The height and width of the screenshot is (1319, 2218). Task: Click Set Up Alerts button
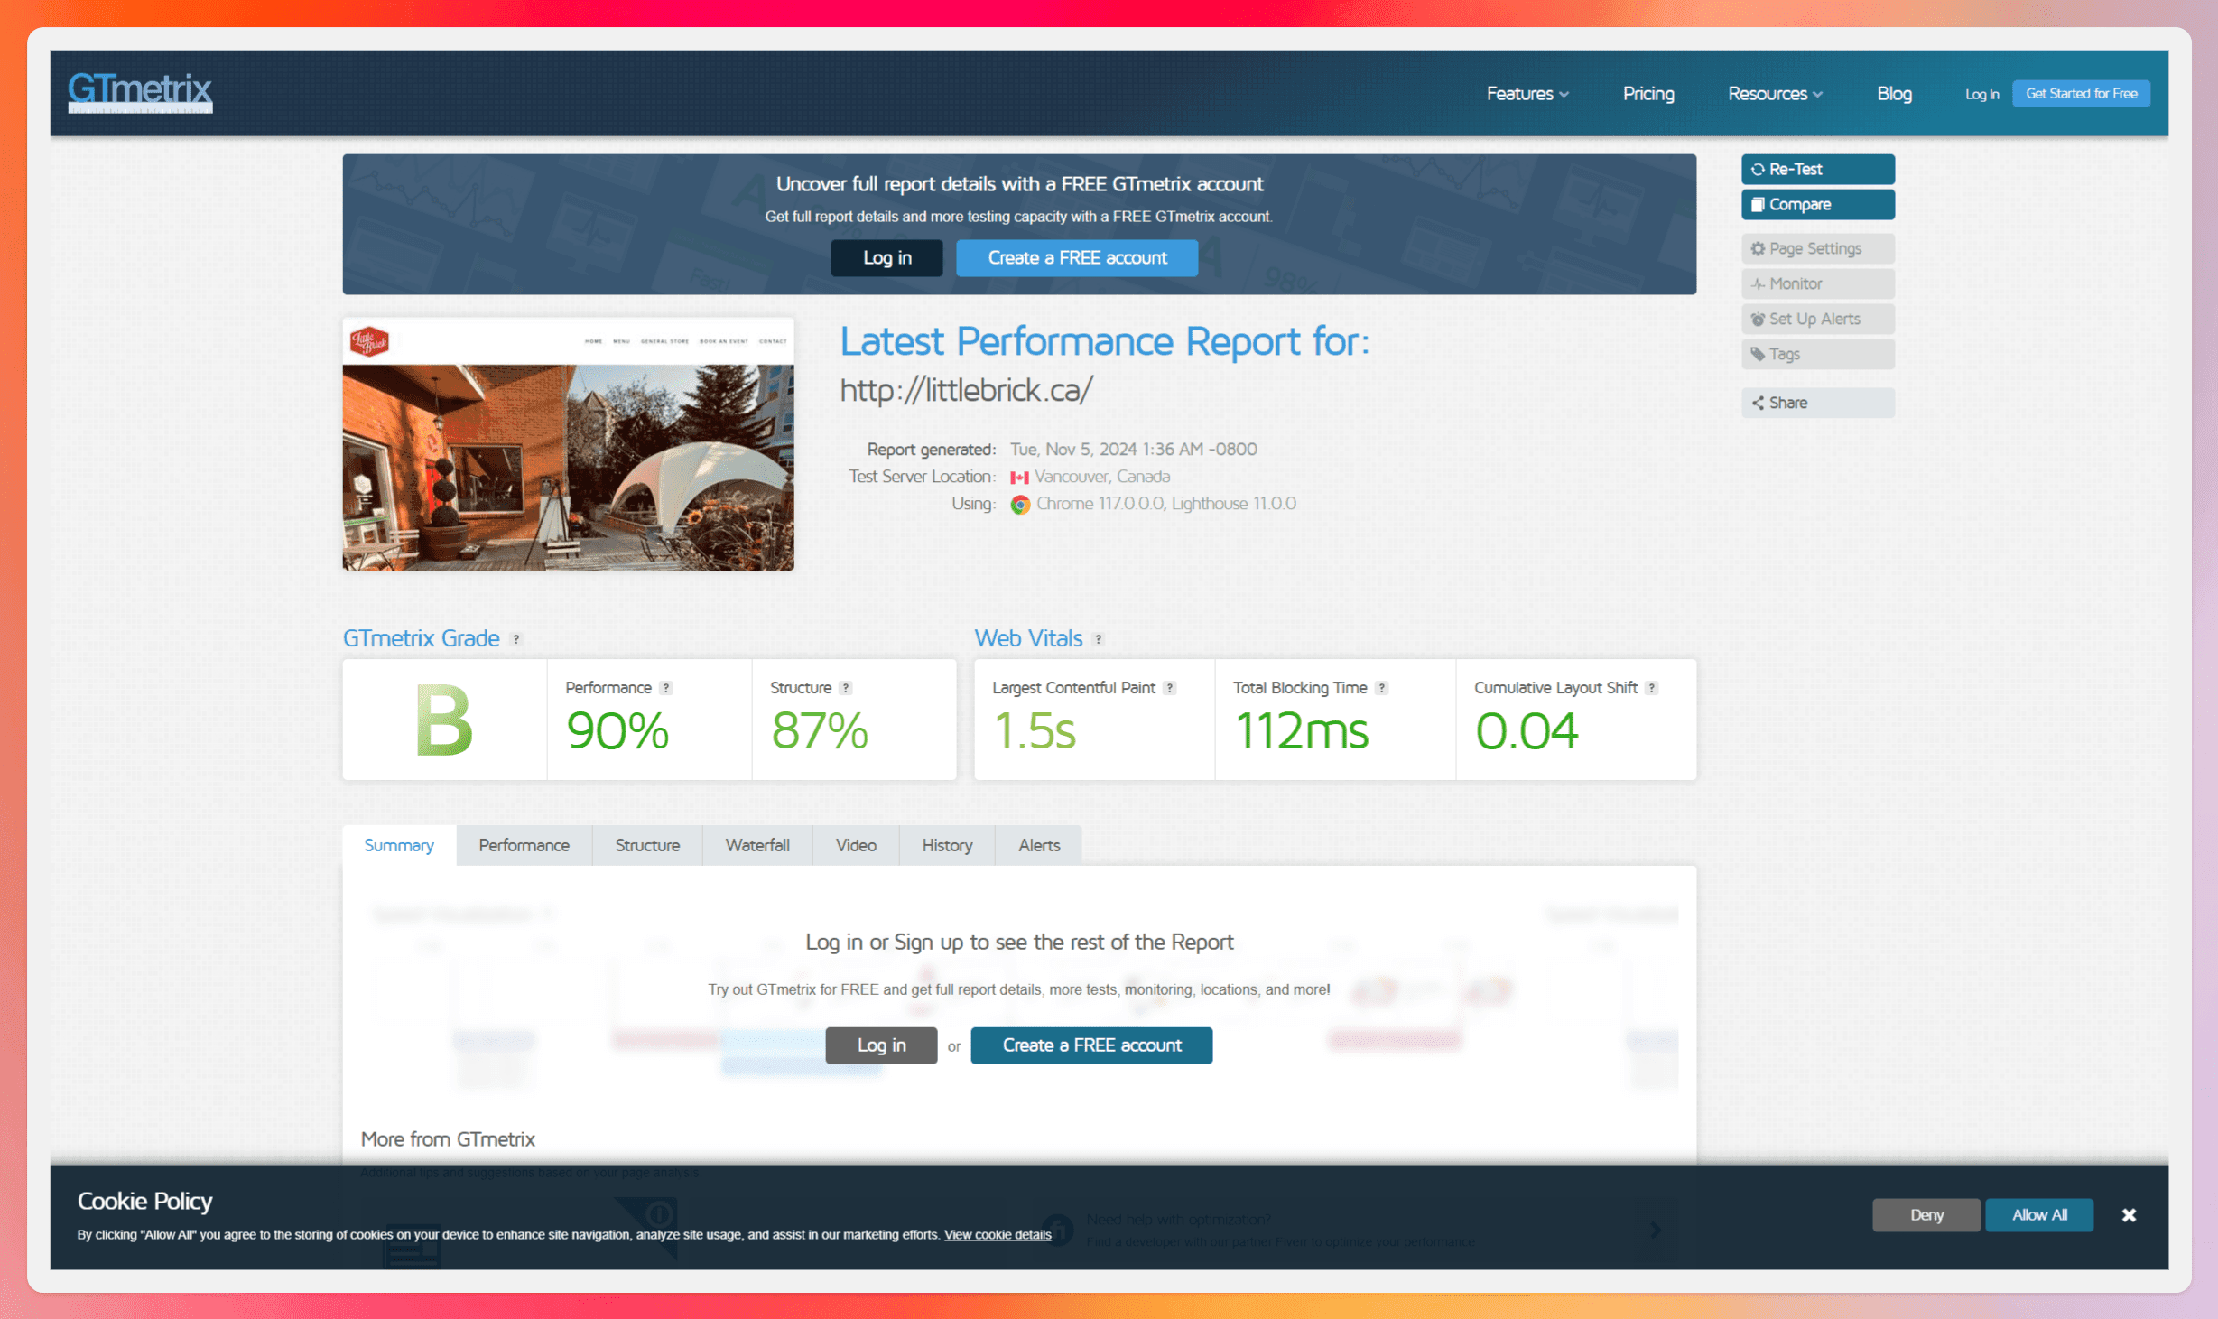pyautogui.click(x=1817, y=320)
